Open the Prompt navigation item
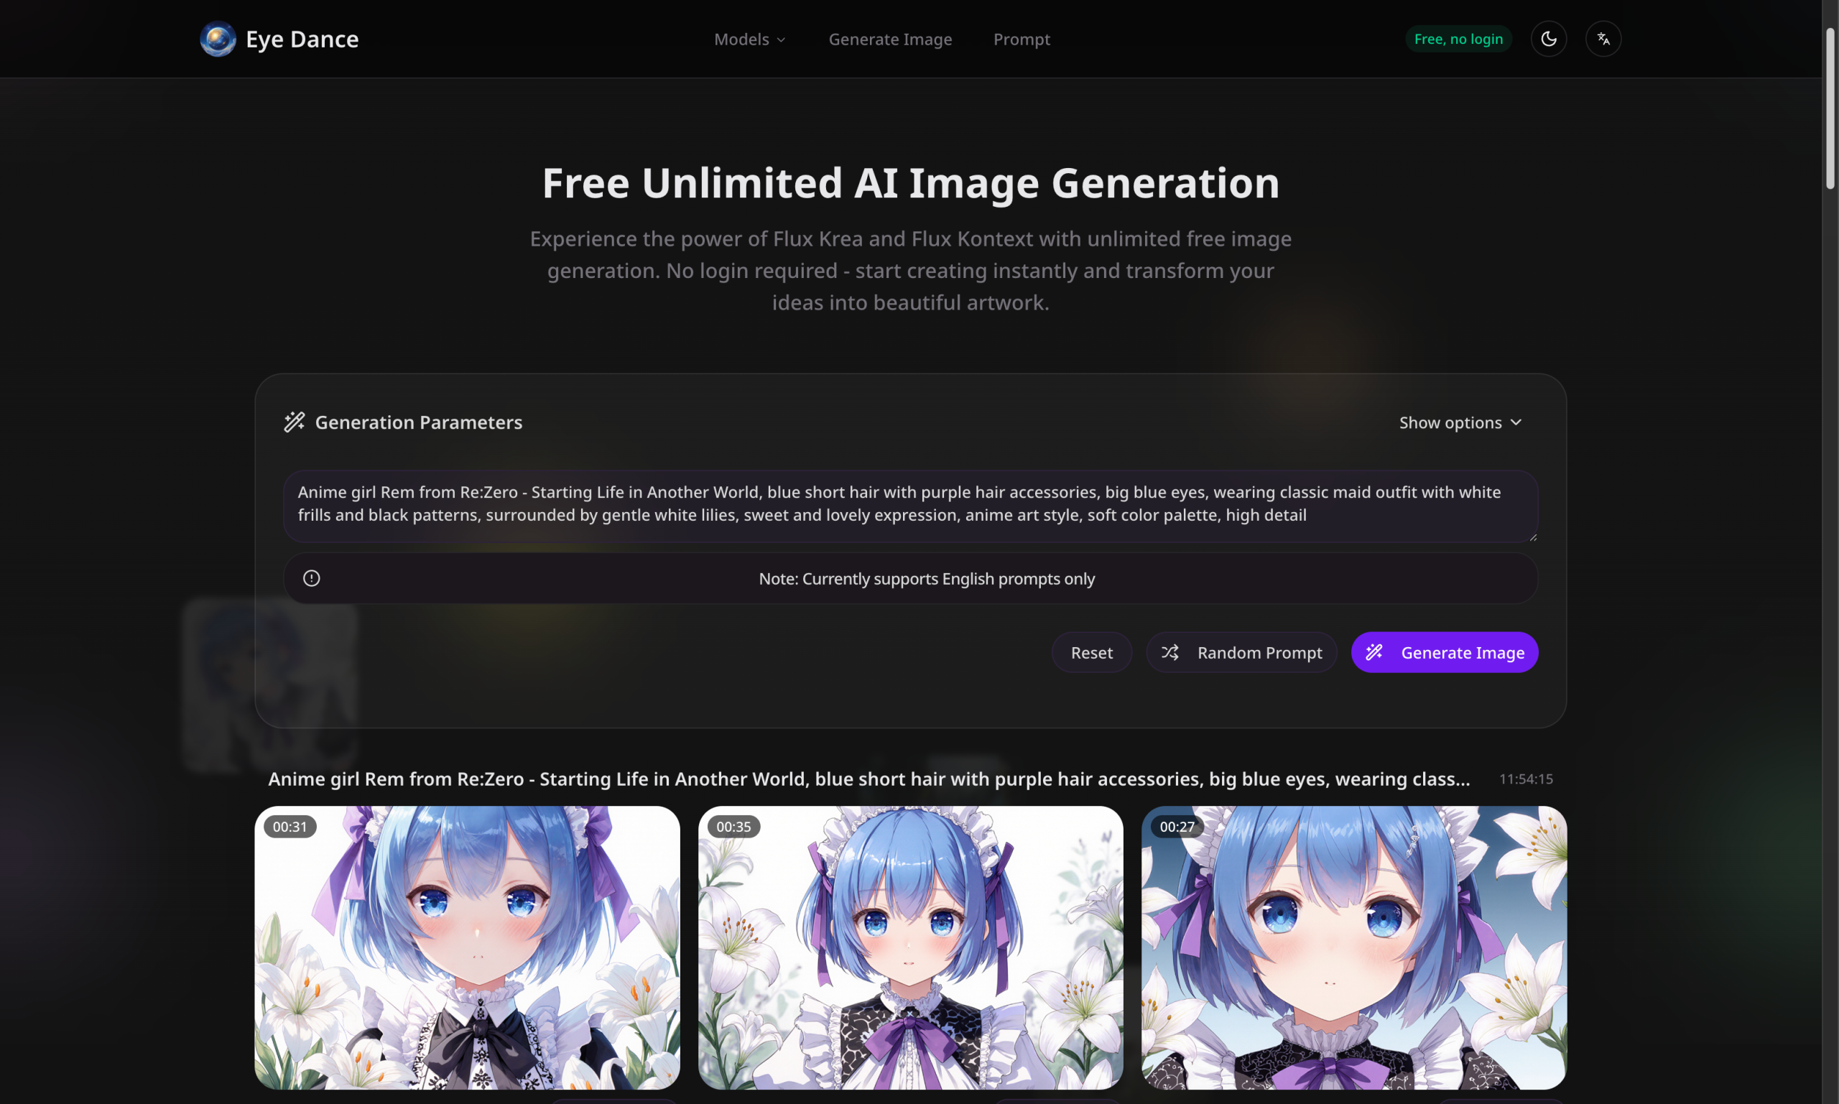Image resolution: width=1839 pixels, height=1104 pixels. tap(1022, 39)
